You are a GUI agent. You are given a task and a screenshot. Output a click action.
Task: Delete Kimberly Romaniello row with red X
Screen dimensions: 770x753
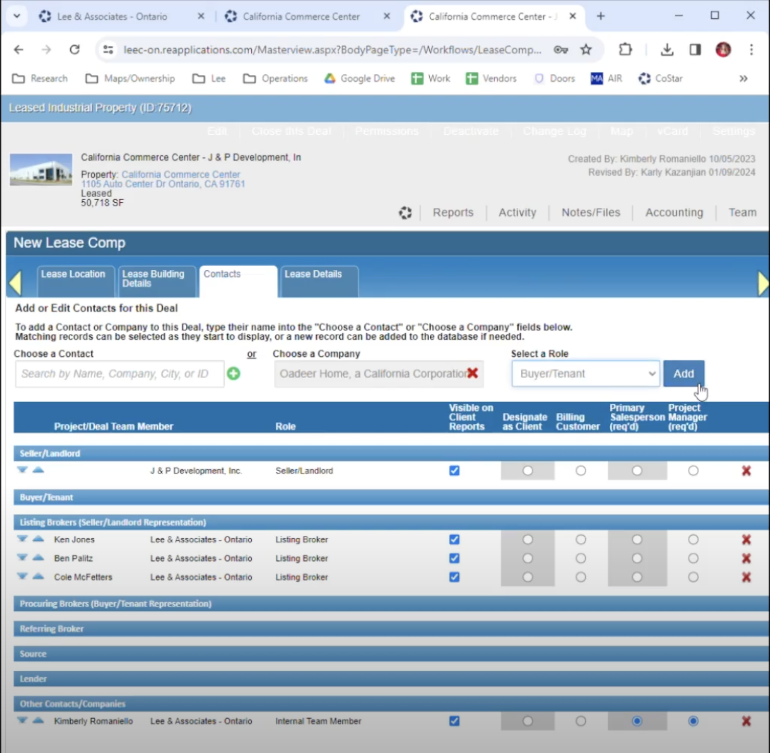coord(746,721)
